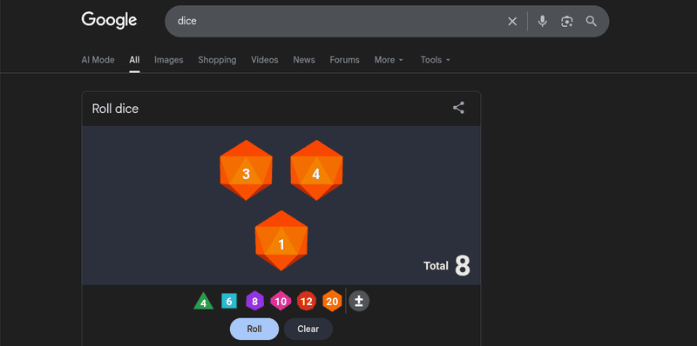Clear the search box with X icon
This screenshot has height=346, width=697.
click(512, 21)
